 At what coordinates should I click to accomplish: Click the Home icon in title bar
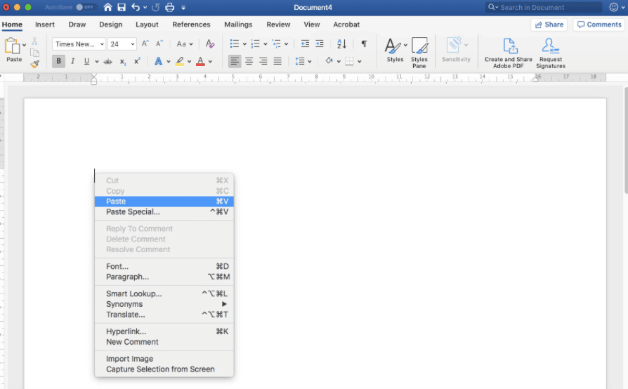107,7
